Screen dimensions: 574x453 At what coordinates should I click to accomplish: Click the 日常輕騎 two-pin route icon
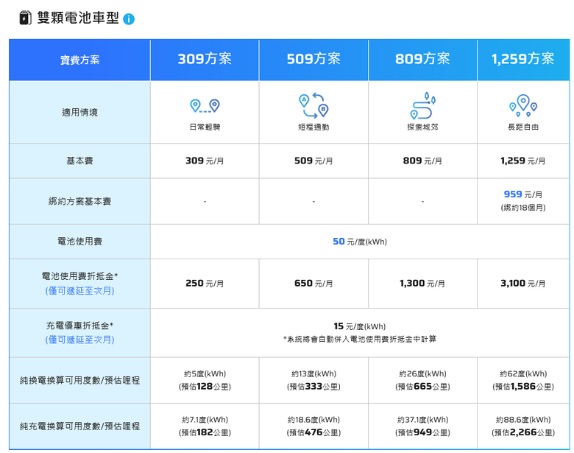point(205,105)
